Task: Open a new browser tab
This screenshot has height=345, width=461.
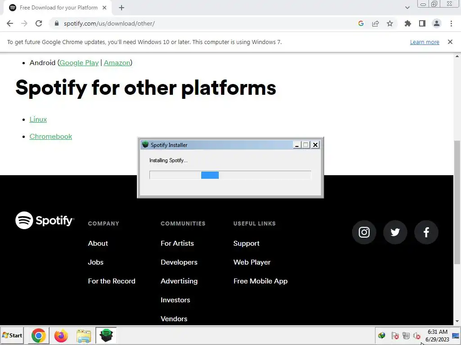Action: pyautogui.click(x=122, y=8)
